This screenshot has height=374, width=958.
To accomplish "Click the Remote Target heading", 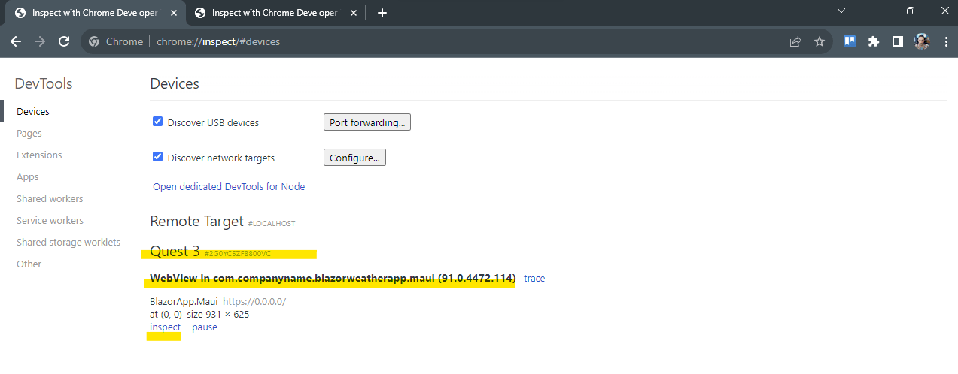I will [x=197, y=221].
